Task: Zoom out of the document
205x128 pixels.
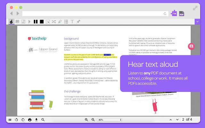Action: (x=93, y=120)
